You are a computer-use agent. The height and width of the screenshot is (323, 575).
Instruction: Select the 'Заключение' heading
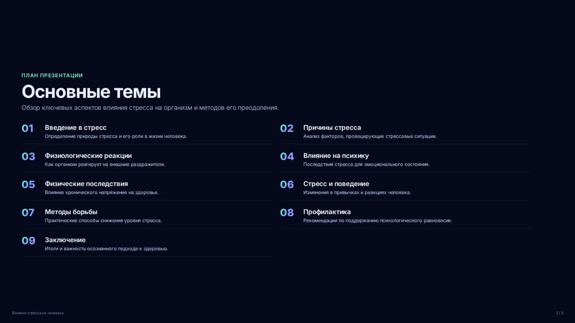click(65, 240)
